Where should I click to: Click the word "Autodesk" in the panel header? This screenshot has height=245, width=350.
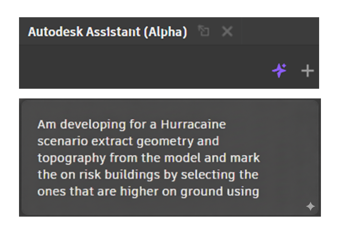(x=55, y=32)
